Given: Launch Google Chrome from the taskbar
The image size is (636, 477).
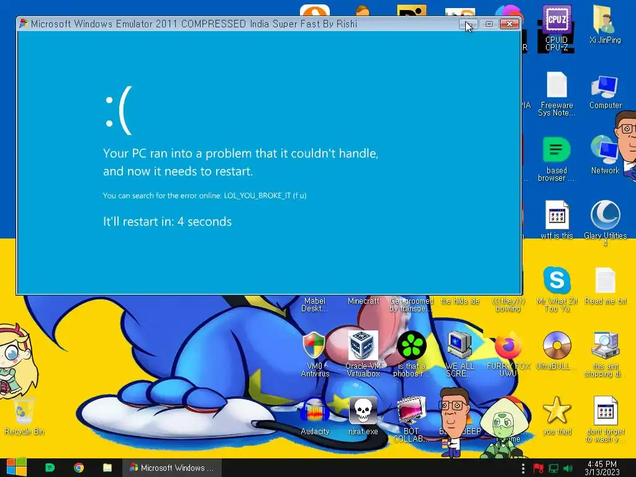Looking at the screenshot, I should click(79, 468).
